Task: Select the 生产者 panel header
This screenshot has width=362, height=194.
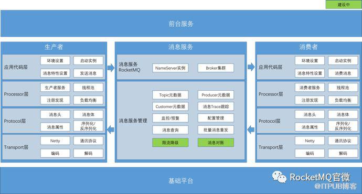Action: point(54,47)
